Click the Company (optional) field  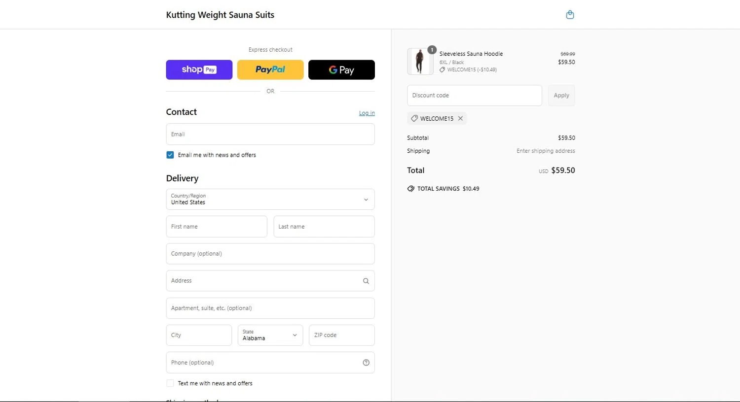point(270,254)
